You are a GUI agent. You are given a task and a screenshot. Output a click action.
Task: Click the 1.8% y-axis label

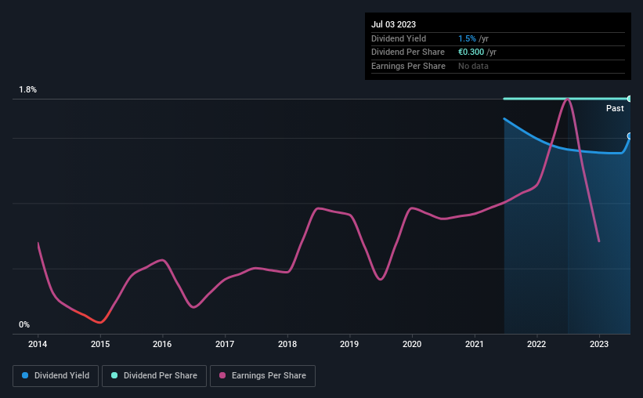[28, 90]
